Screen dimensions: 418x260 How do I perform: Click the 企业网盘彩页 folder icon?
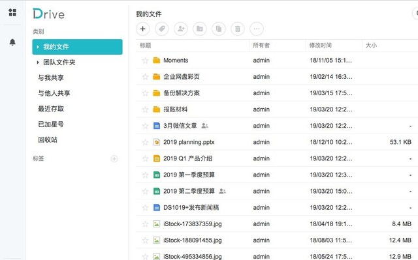[157, 76]
